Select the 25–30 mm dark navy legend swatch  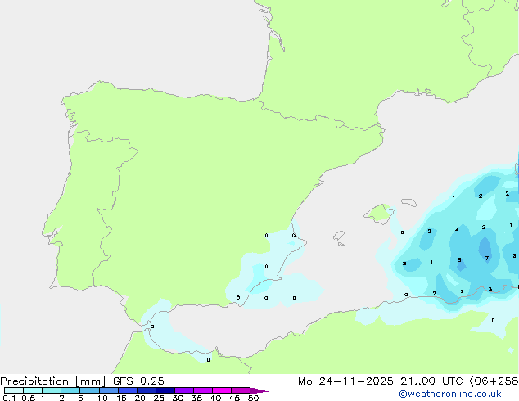pyautogui.click(x=165, y=390)
